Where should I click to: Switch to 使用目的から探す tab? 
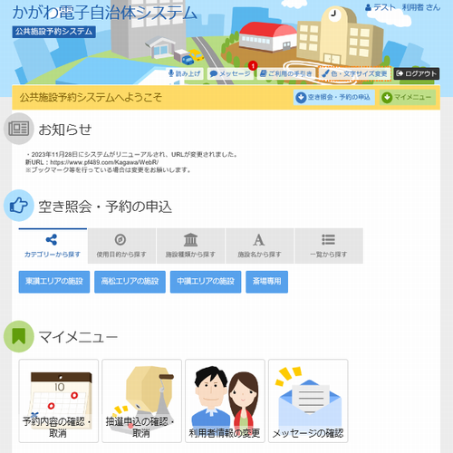[x=121, y=246]
